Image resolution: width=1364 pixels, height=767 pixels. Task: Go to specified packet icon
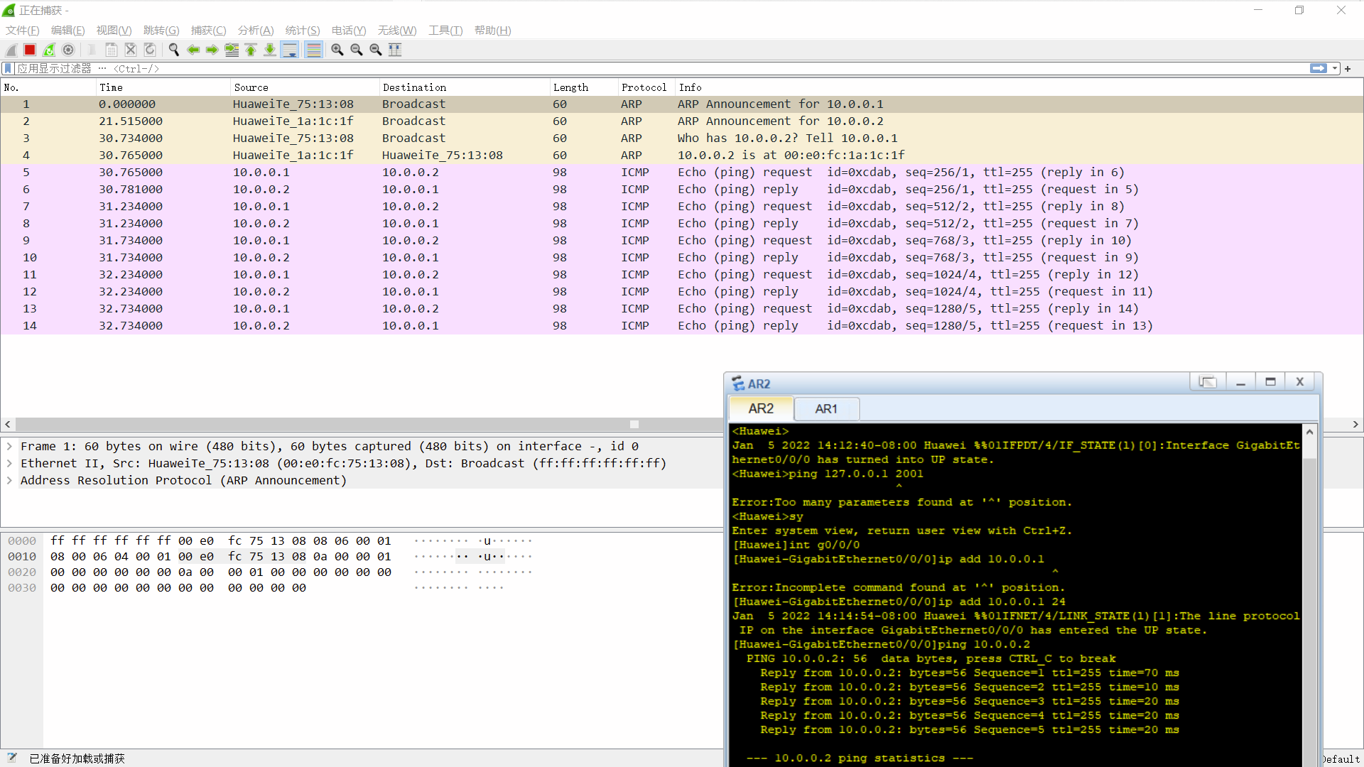pyautogui.click(x=232, y=50)
